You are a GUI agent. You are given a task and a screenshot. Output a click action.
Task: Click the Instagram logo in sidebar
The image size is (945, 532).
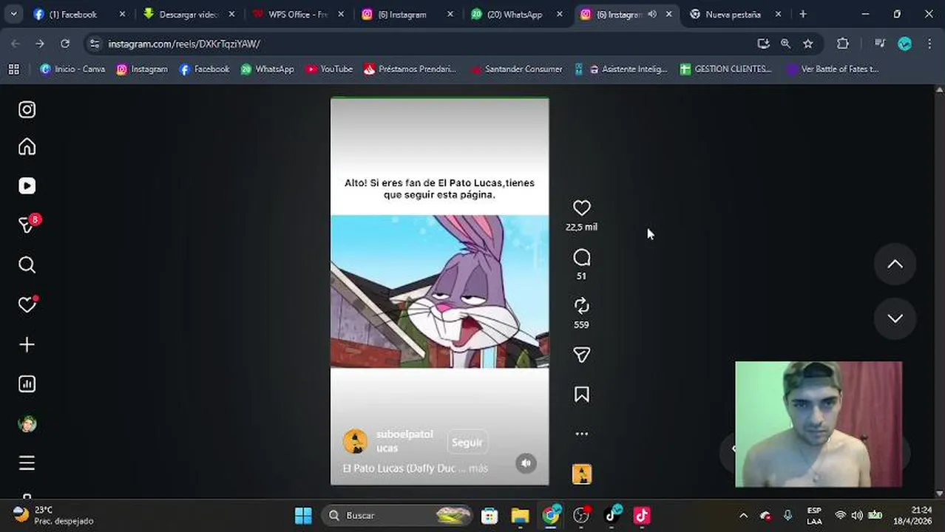click(x=27, y=109)
